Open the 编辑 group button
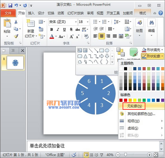 [151, 28]
